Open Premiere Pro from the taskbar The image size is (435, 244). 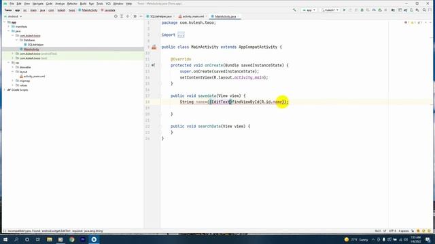click(83, 239)
